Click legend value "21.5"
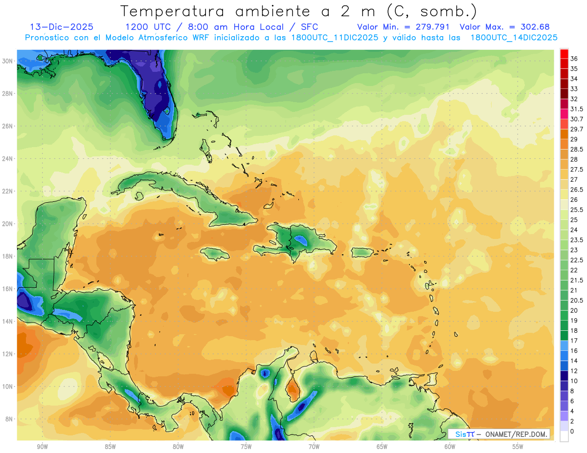587x453 pixels. pos(577,280)
